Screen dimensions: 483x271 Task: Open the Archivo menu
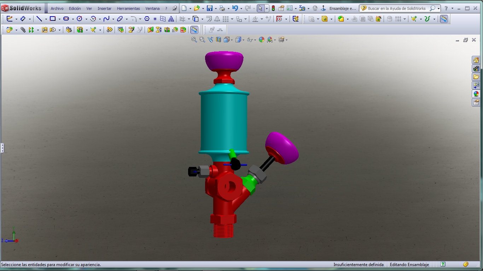[57, 8]
